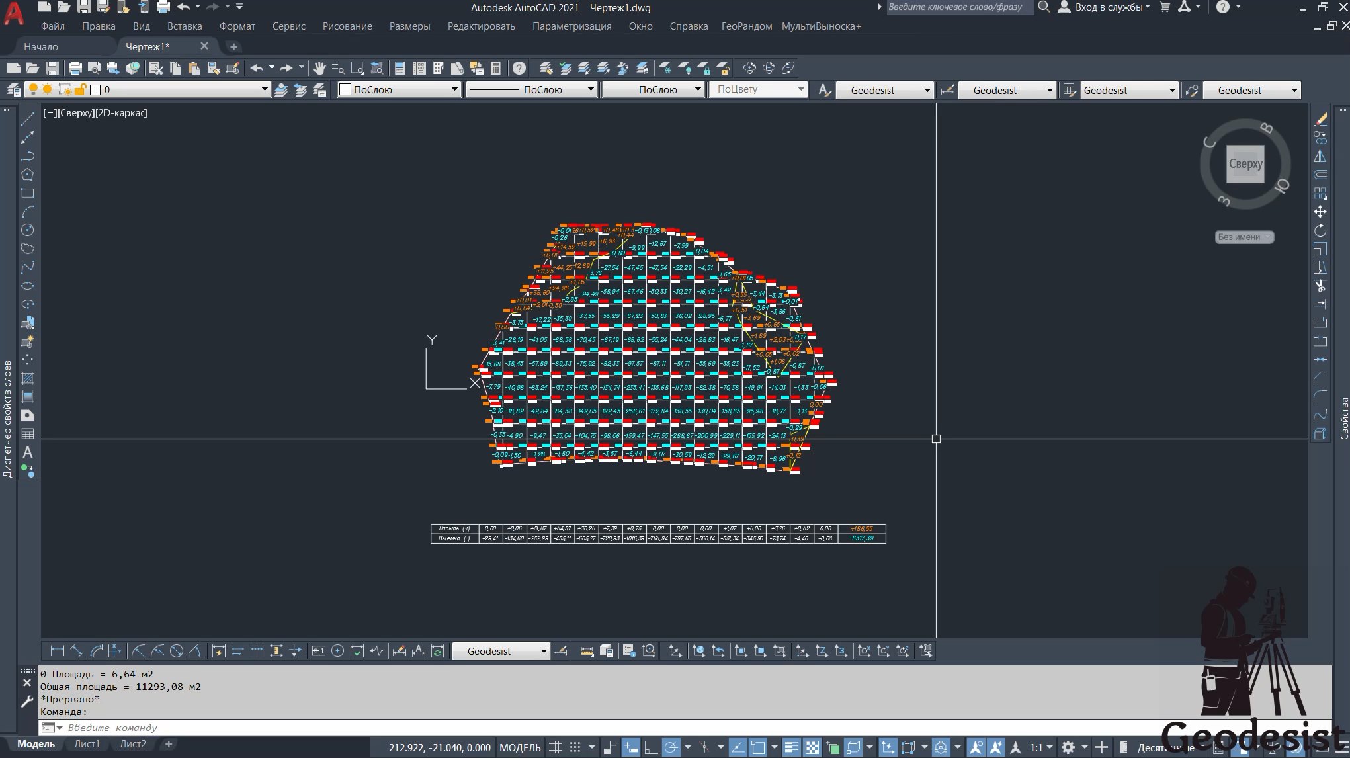This screenshot has width=1350, height=758.
Task: Click Сверху on the ViewCube
Action: [x=1245, y=163]
